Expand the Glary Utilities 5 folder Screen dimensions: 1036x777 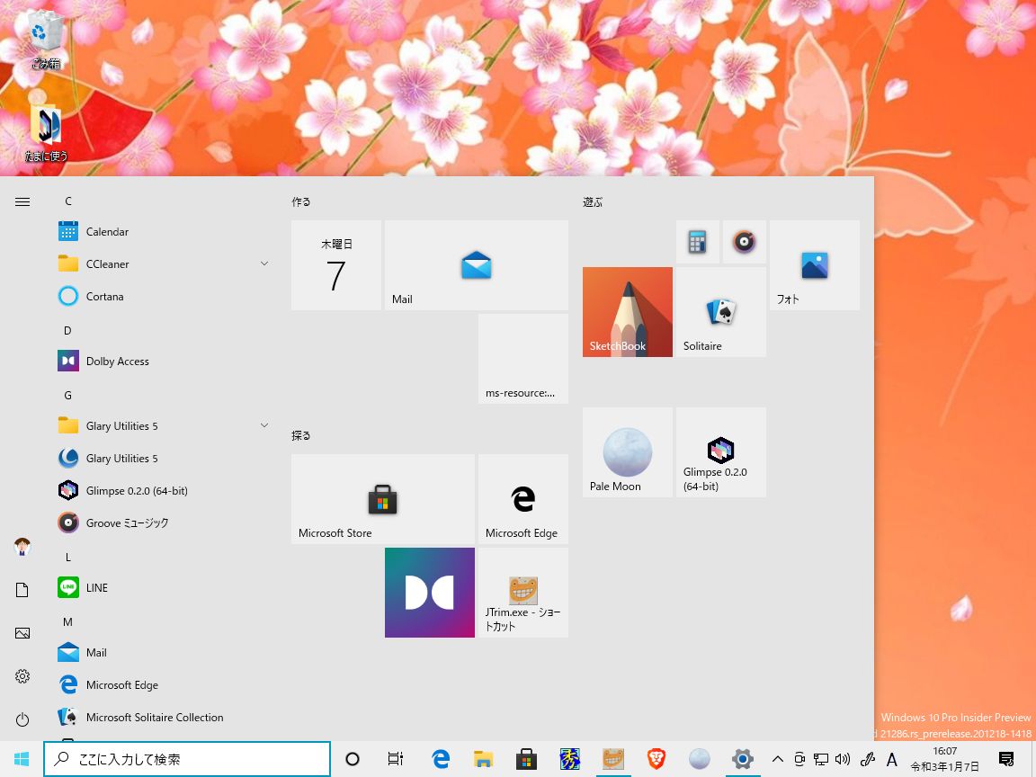(x=263, y=425)
